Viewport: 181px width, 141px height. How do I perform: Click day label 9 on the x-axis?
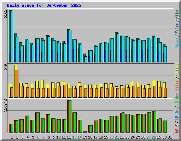coord(54,137)
